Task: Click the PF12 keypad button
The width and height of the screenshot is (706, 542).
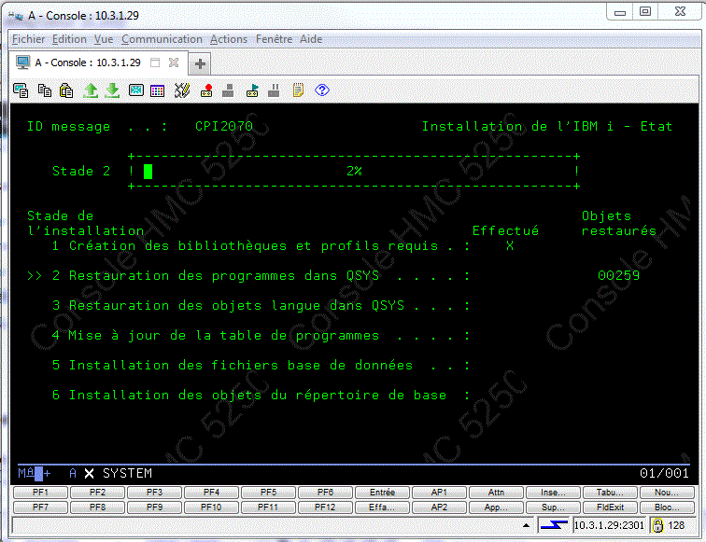Action: tap(325, 507)
